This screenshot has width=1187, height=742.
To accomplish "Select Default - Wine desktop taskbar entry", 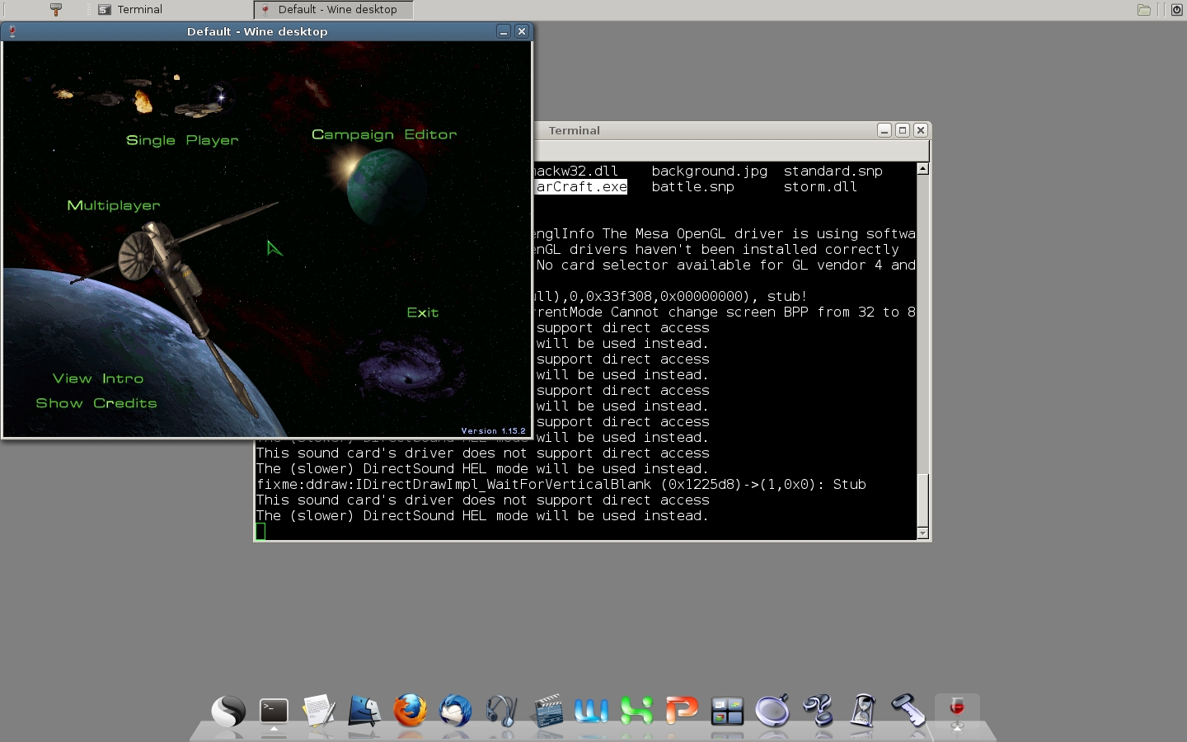I will coord(333,10).
